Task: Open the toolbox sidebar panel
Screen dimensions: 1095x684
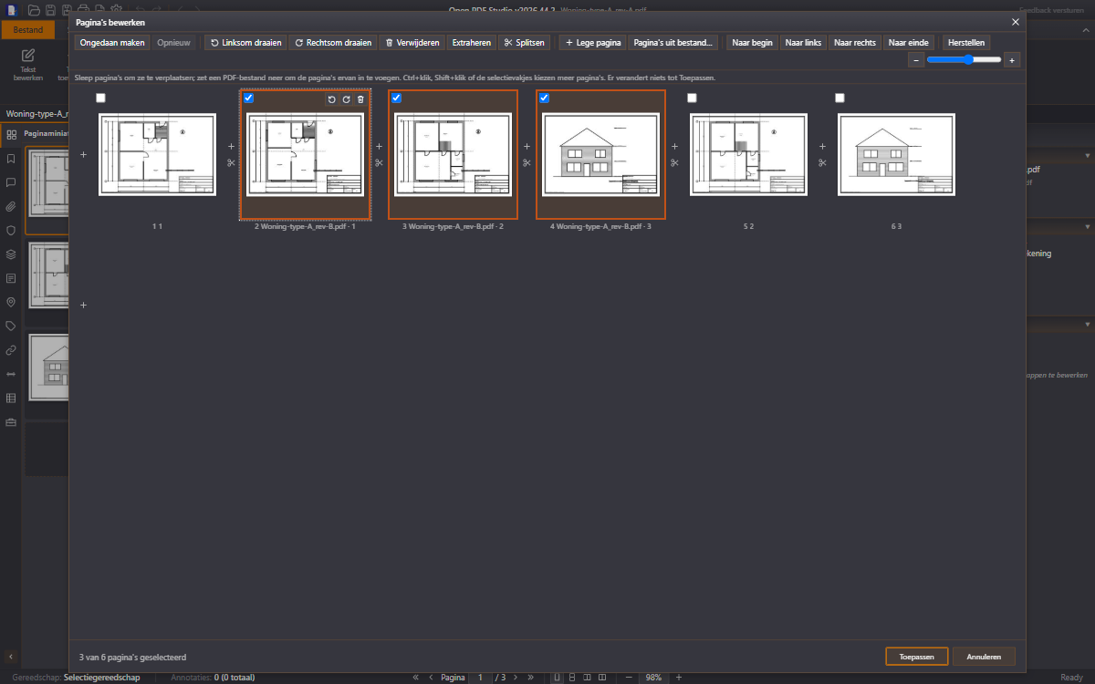Action: tap(11, 421)
